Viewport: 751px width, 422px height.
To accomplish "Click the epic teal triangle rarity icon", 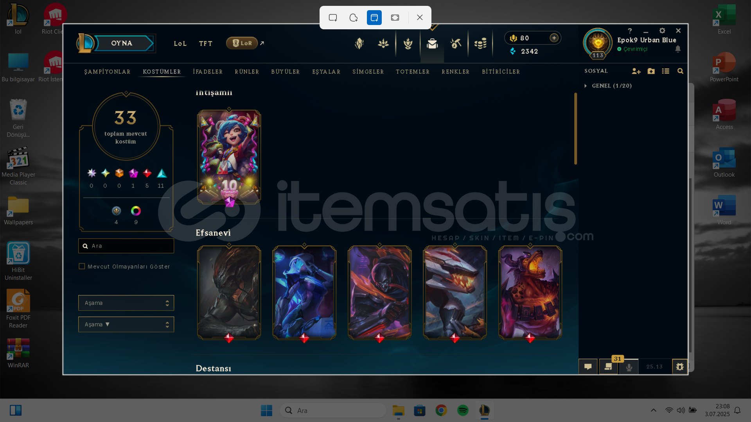I will 162,173.
